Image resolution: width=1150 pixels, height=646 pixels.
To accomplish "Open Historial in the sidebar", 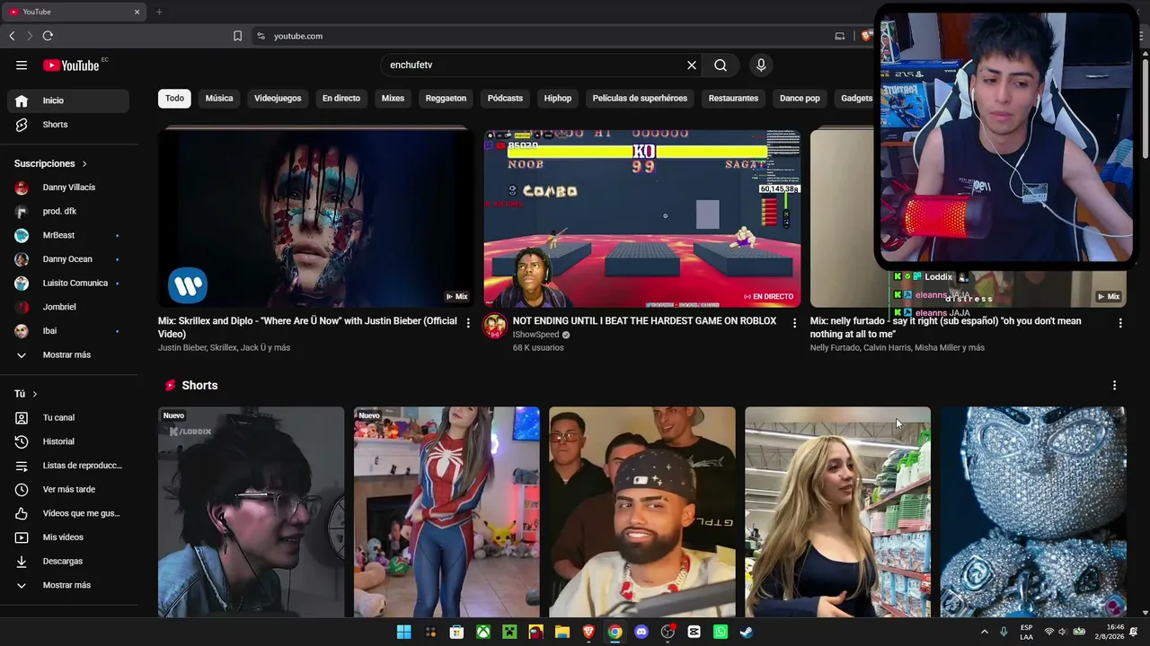I will (x=68, y=441).
